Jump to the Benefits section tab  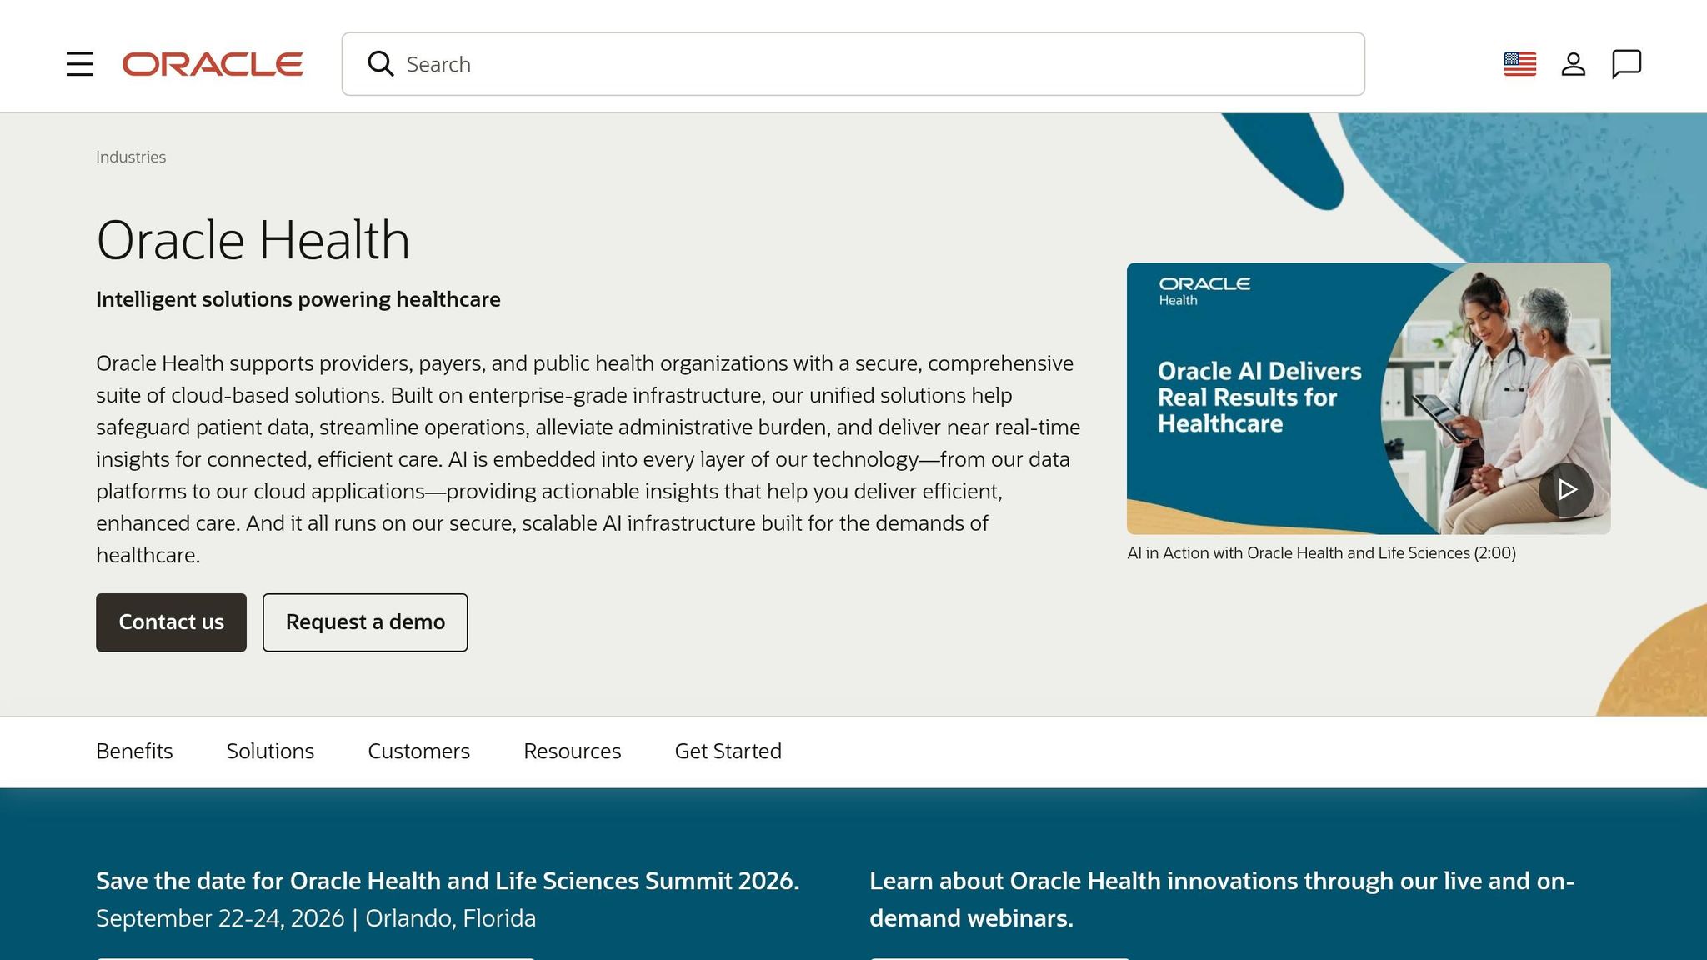tap(134, 752)
